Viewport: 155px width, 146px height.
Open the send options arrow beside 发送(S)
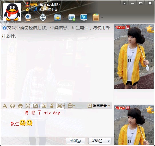pos(108,141)
